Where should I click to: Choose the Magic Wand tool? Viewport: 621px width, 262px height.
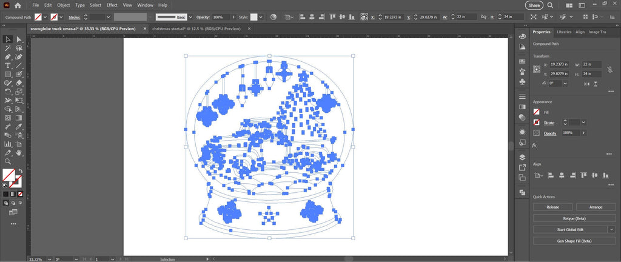[7, 48]
